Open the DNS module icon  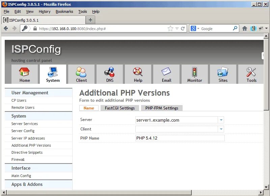(x=109, y=72)
